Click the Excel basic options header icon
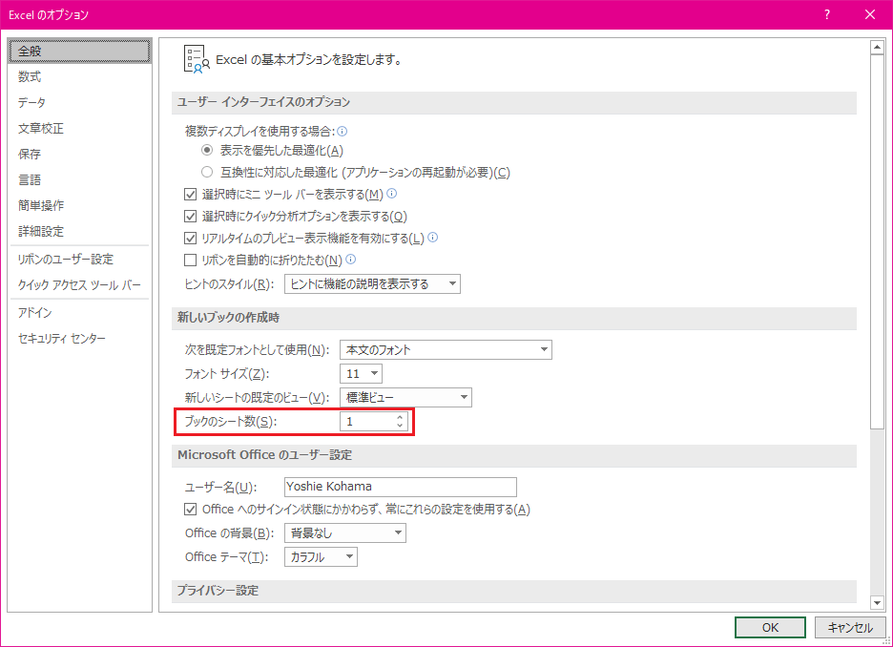Viewport: 893px width, 647px height. pyautogui.click(x=197, y=59)
